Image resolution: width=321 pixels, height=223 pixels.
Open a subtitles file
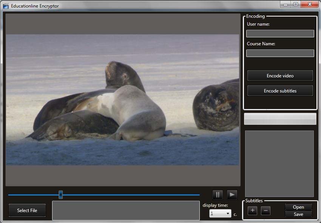[x=298, y=207]
